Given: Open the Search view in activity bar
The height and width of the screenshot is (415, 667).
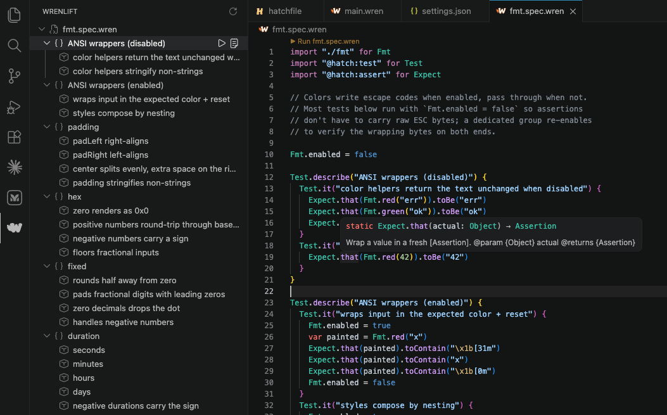Looking at the screenshot, I should [x=15, y=46].
